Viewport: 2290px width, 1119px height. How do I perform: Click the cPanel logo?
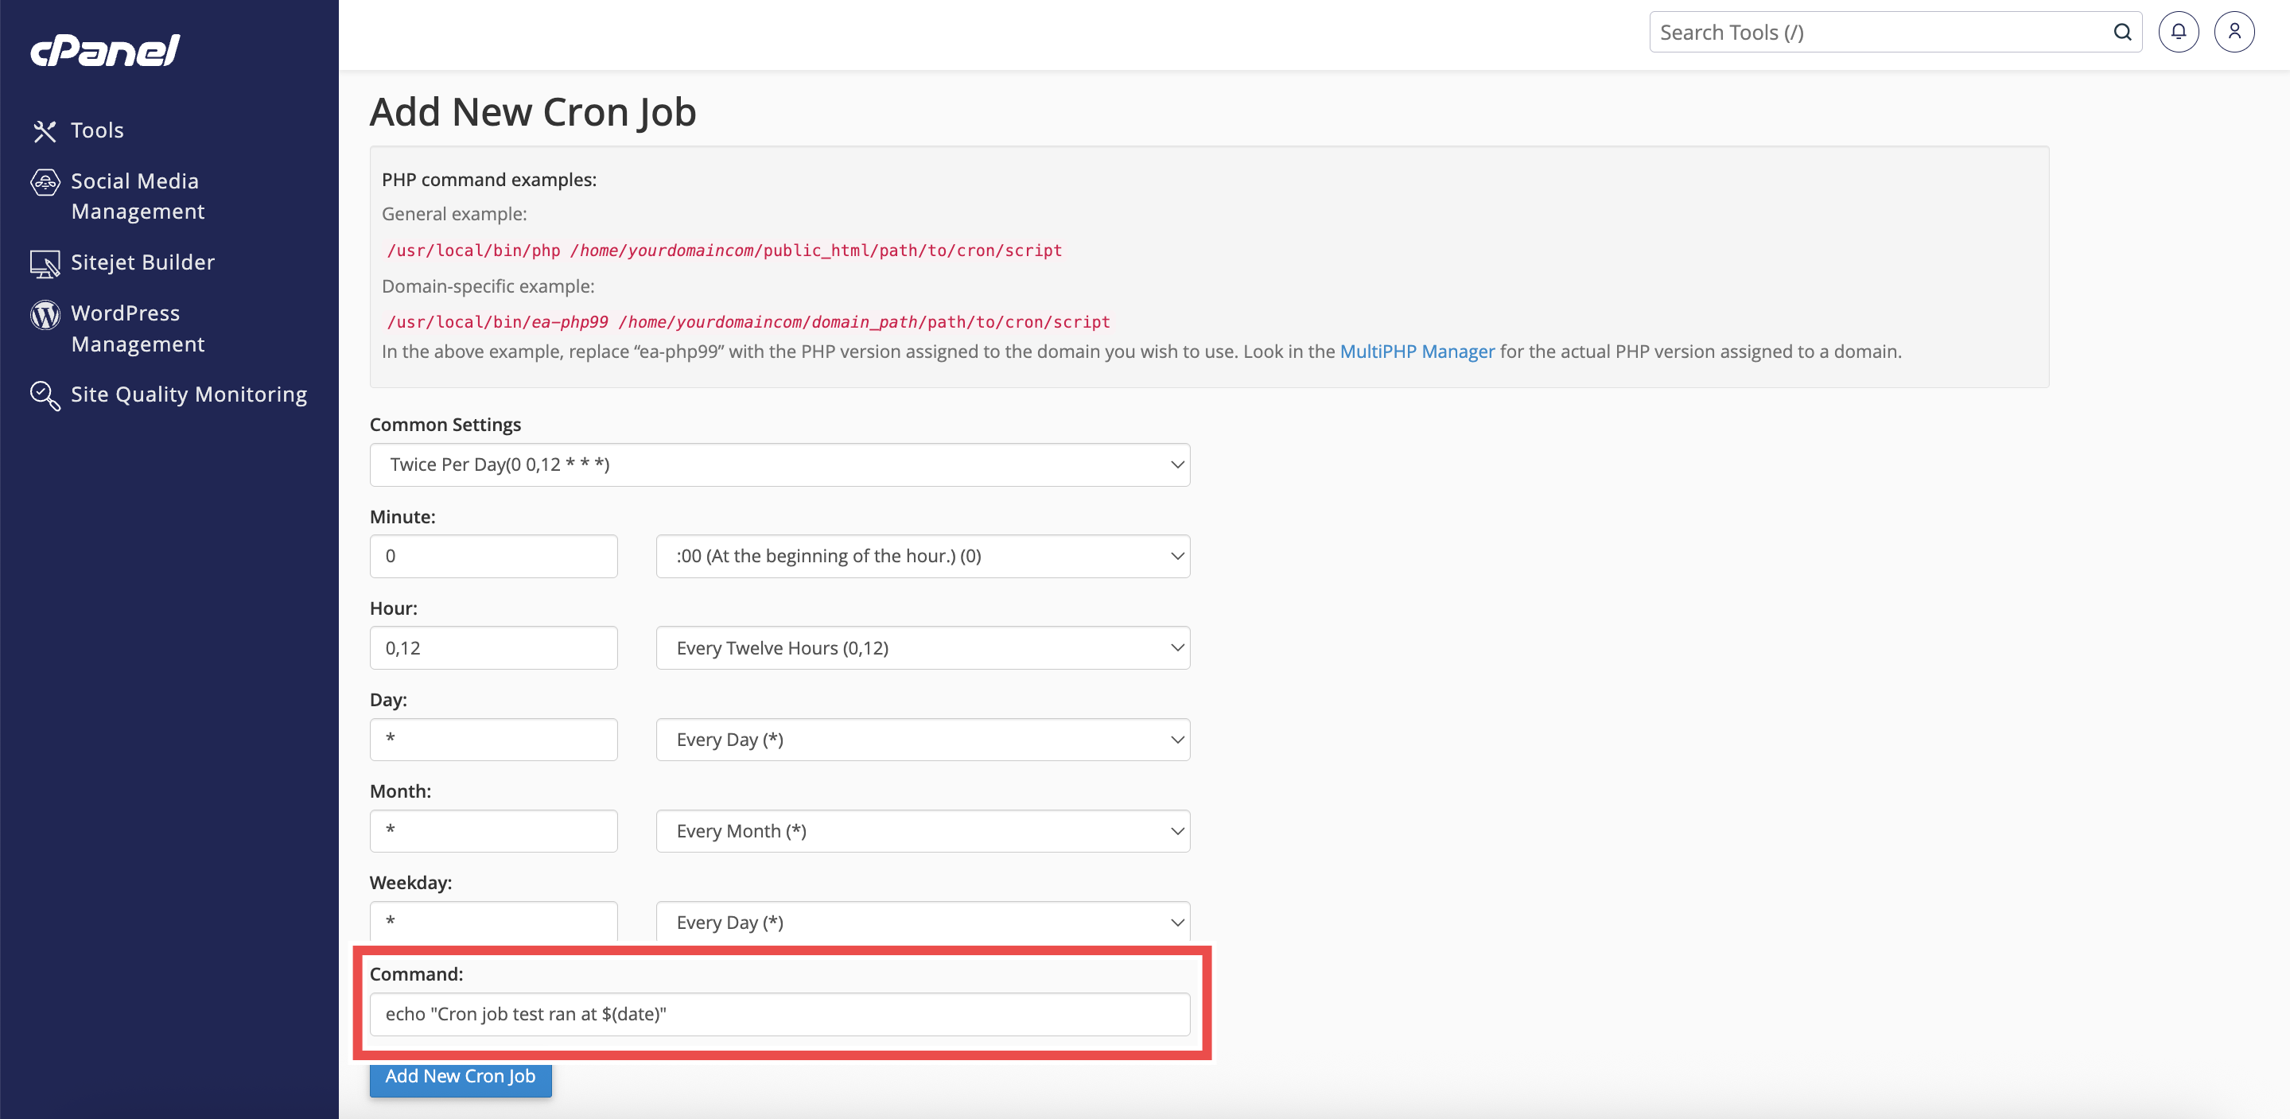[x=105, y=51]
